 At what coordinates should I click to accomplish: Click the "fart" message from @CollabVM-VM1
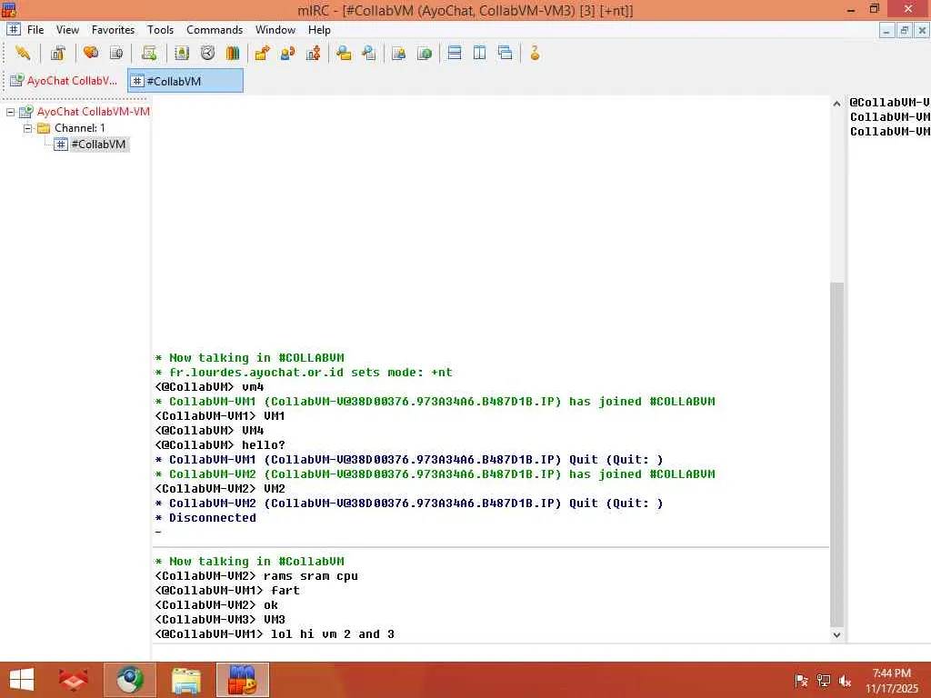285,590
